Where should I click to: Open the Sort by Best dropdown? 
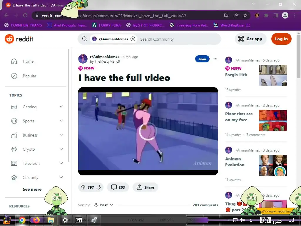(104, 205)
